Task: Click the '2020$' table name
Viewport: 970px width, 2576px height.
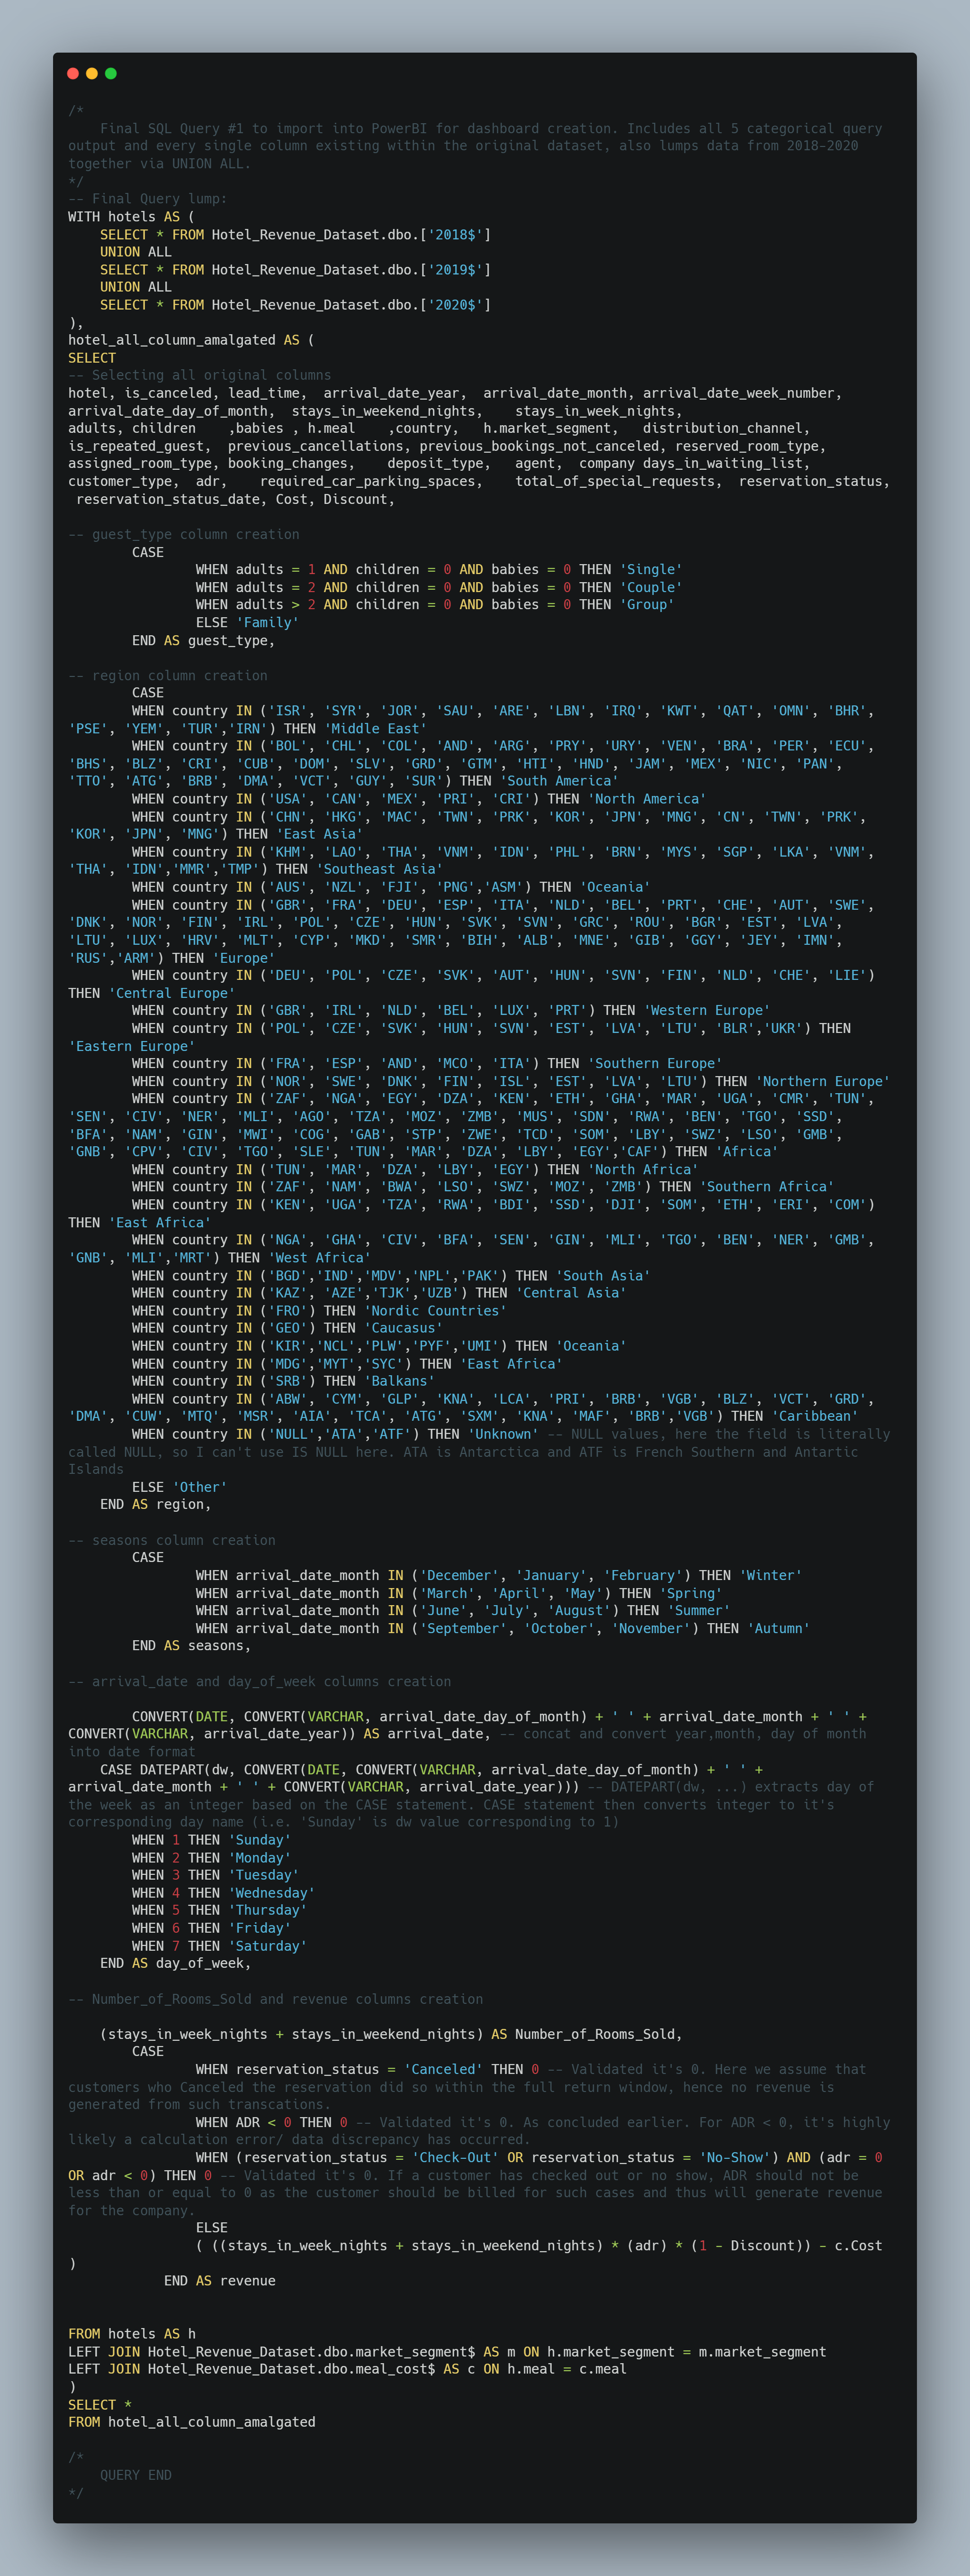Action: click(456, 305)
